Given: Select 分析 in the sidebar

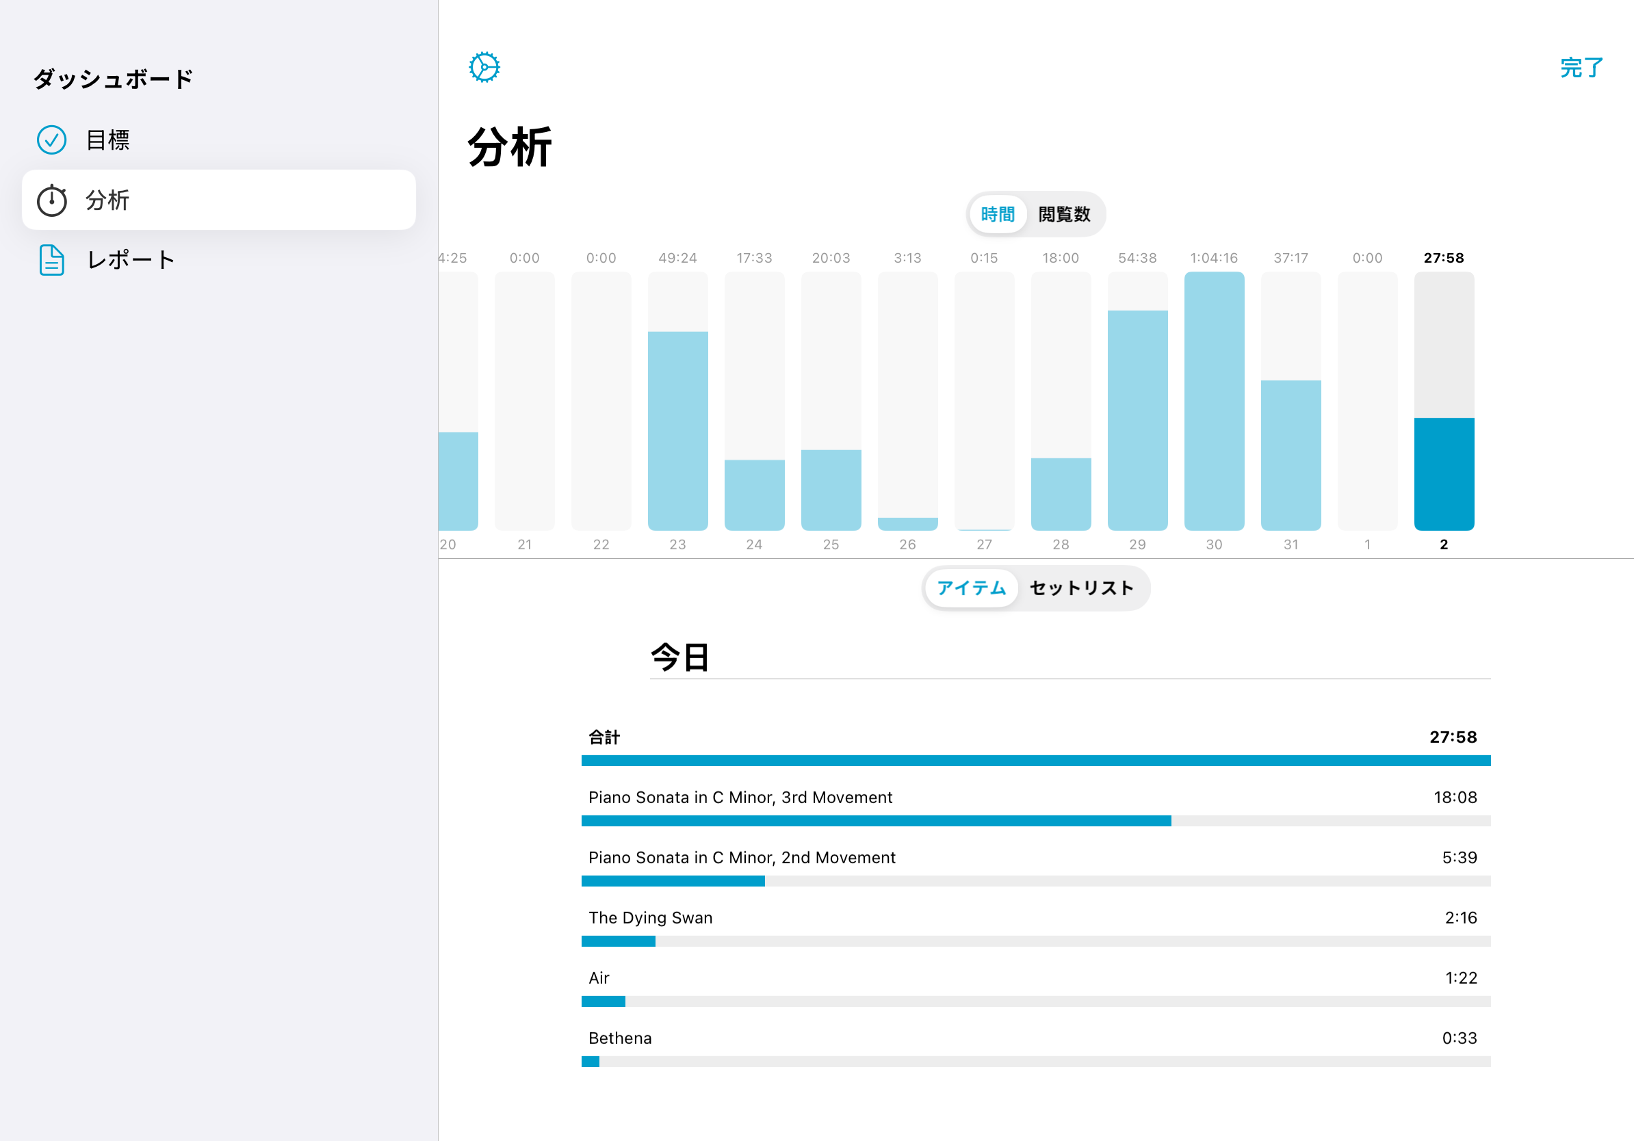Looking at the screenshot, I should click(218, 200).
